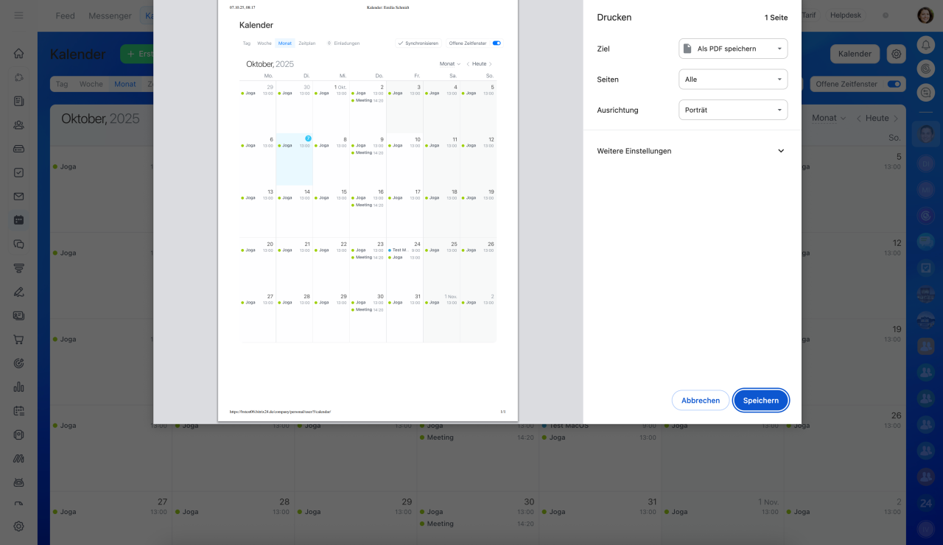Open the target goals sidebar icon
The height and width of the screenshot is (545, 943).
tap(19, 363)
